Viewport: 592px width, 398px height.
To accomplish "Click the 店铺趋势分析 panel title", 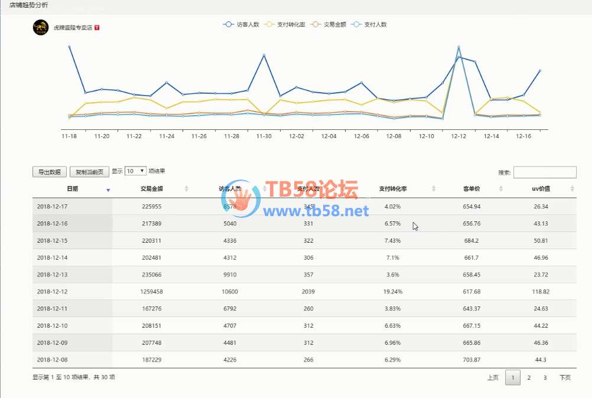I will 29,5.
